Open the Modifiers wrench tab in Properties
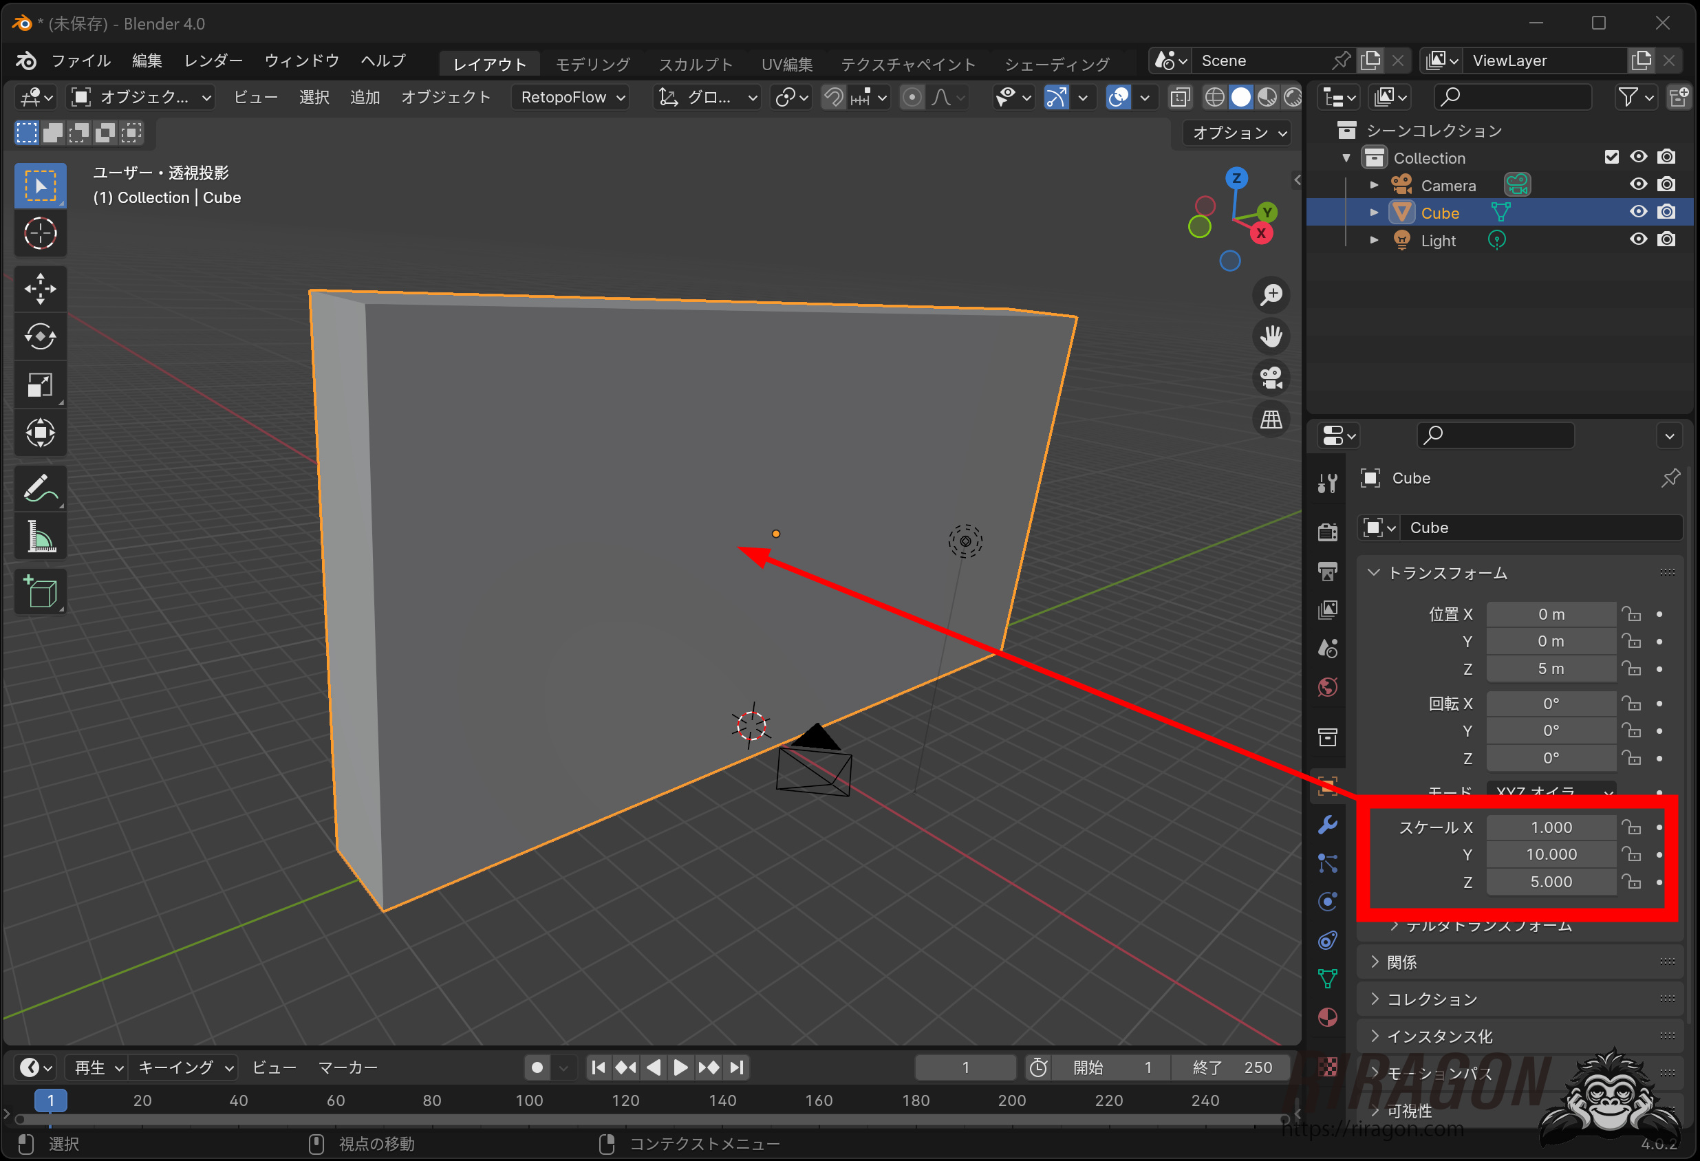Viewport: 1700px width, 1161px height. pos(1327,825)
